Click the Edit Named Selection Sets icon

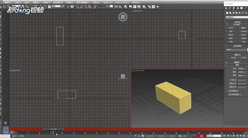click(95, 6)
